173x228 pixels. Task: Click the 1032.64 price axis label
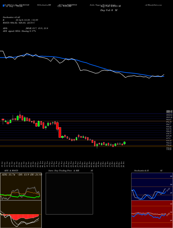coord(169,115)
